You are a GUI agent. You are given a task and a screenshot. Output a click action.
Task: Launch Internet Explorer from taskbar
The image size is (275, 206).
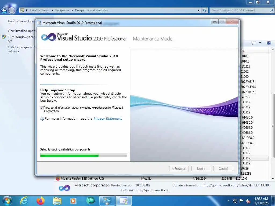pyautogui.click(x=24, y=201)
